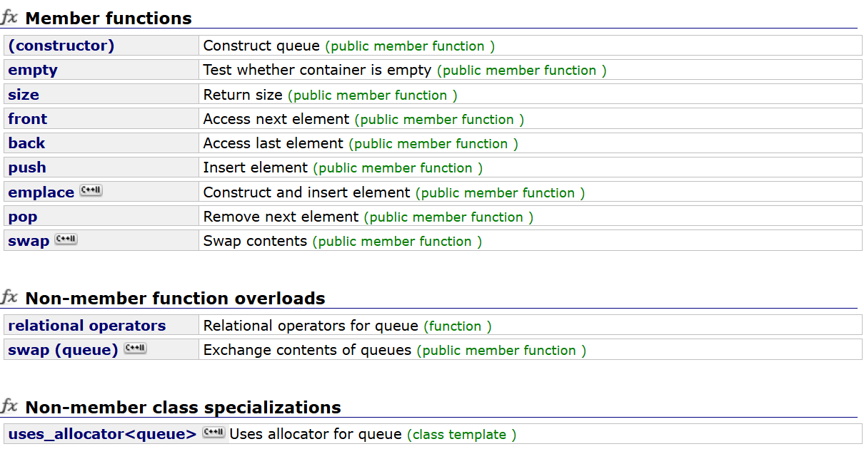Click the C++11 badge next to emplace
The width and height of the screenshot is (864, 449).
[x=90, y=190]
